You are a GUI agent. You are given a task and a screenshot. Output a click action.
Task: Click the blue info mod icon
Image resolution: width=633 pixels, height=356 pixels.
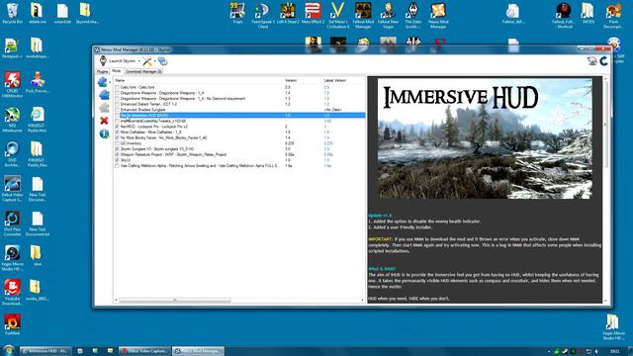[x=104, y=133]
